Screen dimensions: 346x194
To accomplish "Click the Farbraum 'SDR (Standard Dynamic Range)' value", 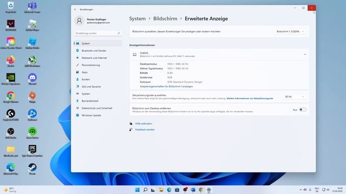I will coord(185,82).
